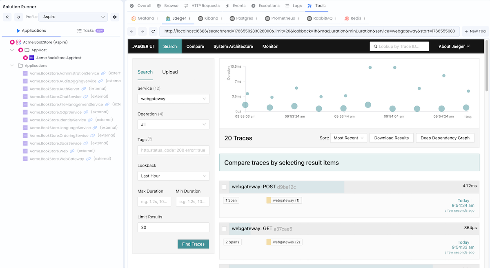Open Jaeger Monitor page
The image size is (490, 268).
coord(270,46)
